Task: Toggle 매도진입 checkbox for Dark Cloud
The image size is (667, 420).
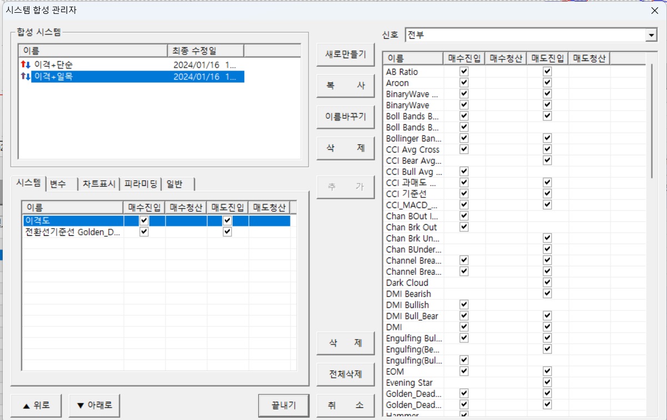Action: point(547,282)
